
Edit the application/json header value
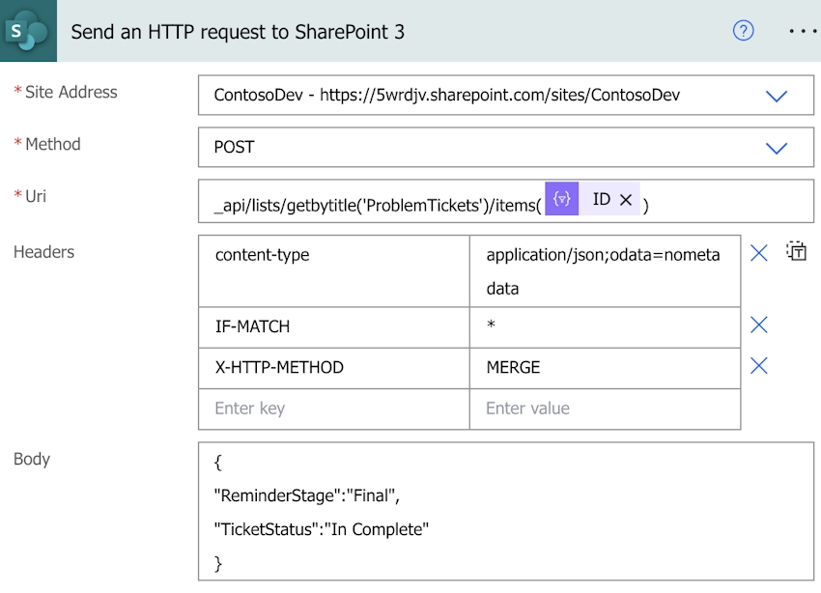coord(606,271)
